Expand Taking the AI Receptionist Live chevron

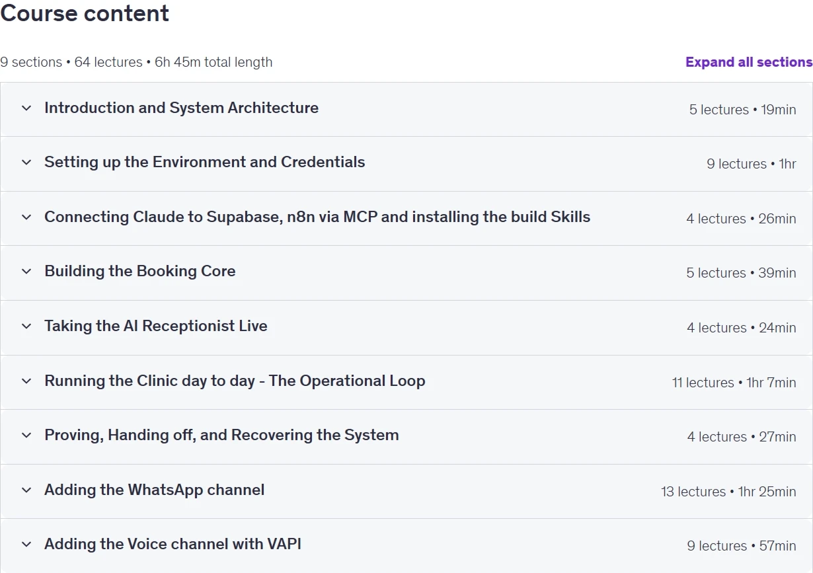pos(26,326)
